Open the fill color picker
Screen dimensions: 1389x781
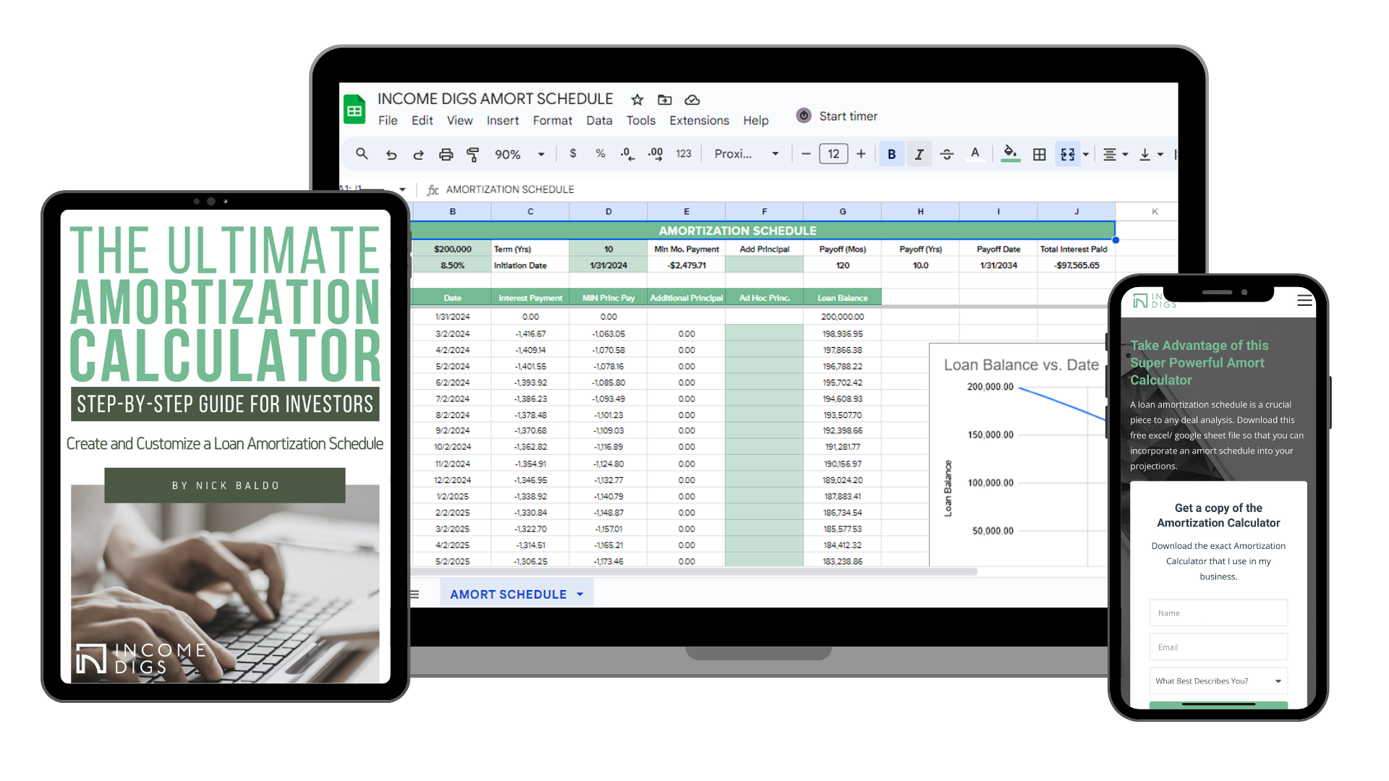[1011, 154]
